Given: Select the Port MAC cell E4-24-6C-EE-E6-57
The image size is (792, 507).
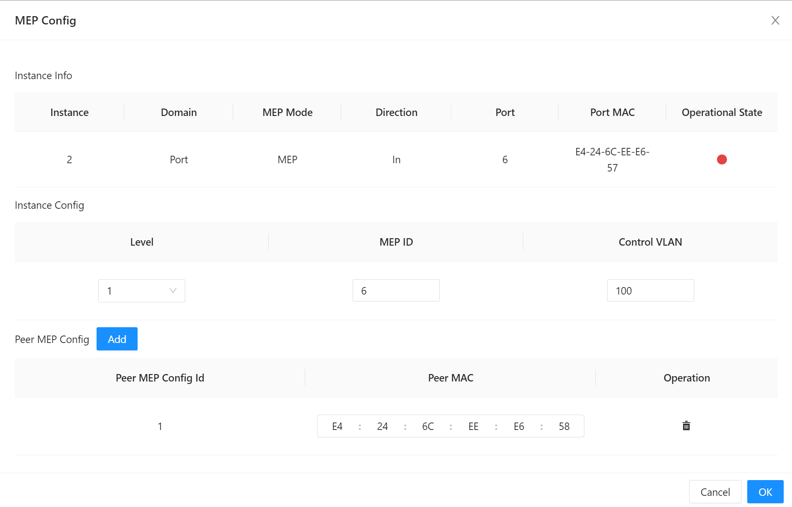Looking at the screenshot, I should (x=612, y=159).
